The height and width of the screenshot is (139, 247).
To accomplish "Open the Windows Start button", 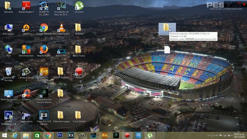I will coord(4,136).
